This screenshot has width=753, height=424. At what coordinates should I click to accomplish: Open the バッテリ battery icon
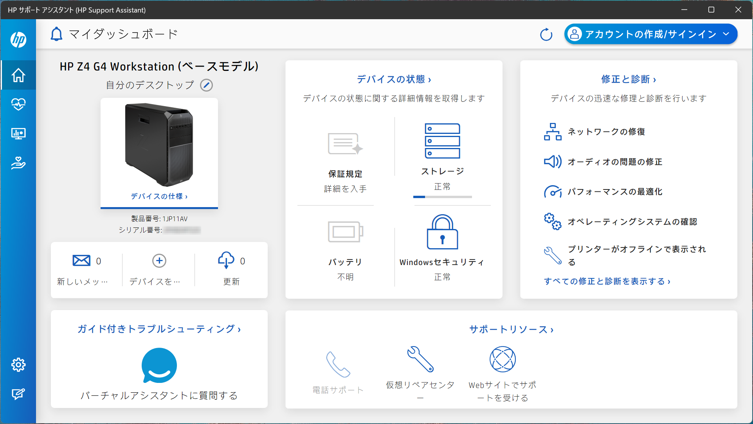click(345, 232)
